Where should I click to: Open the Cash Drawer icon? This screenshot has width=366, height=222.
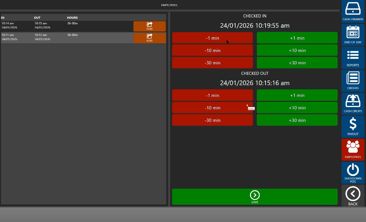pyautogui.click(x=353, y=11)
